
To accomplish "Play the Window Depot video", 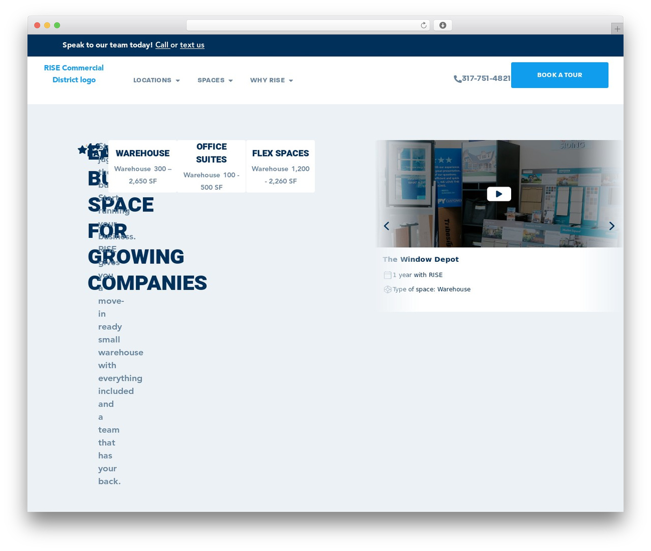I will point(499,194).
